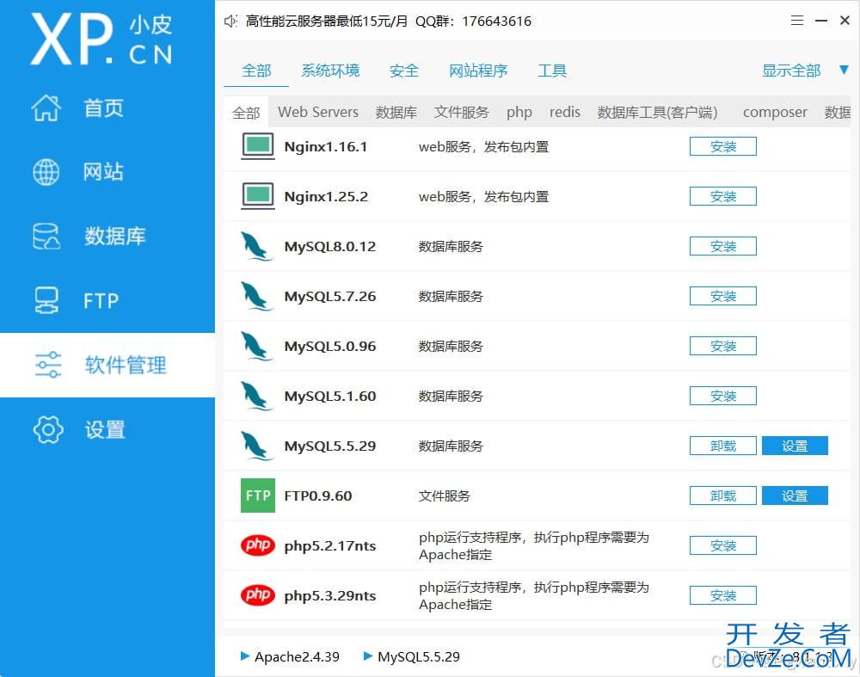
Task: Open 设置 for FTP0.9.60
Action: (x=794, y=495)
